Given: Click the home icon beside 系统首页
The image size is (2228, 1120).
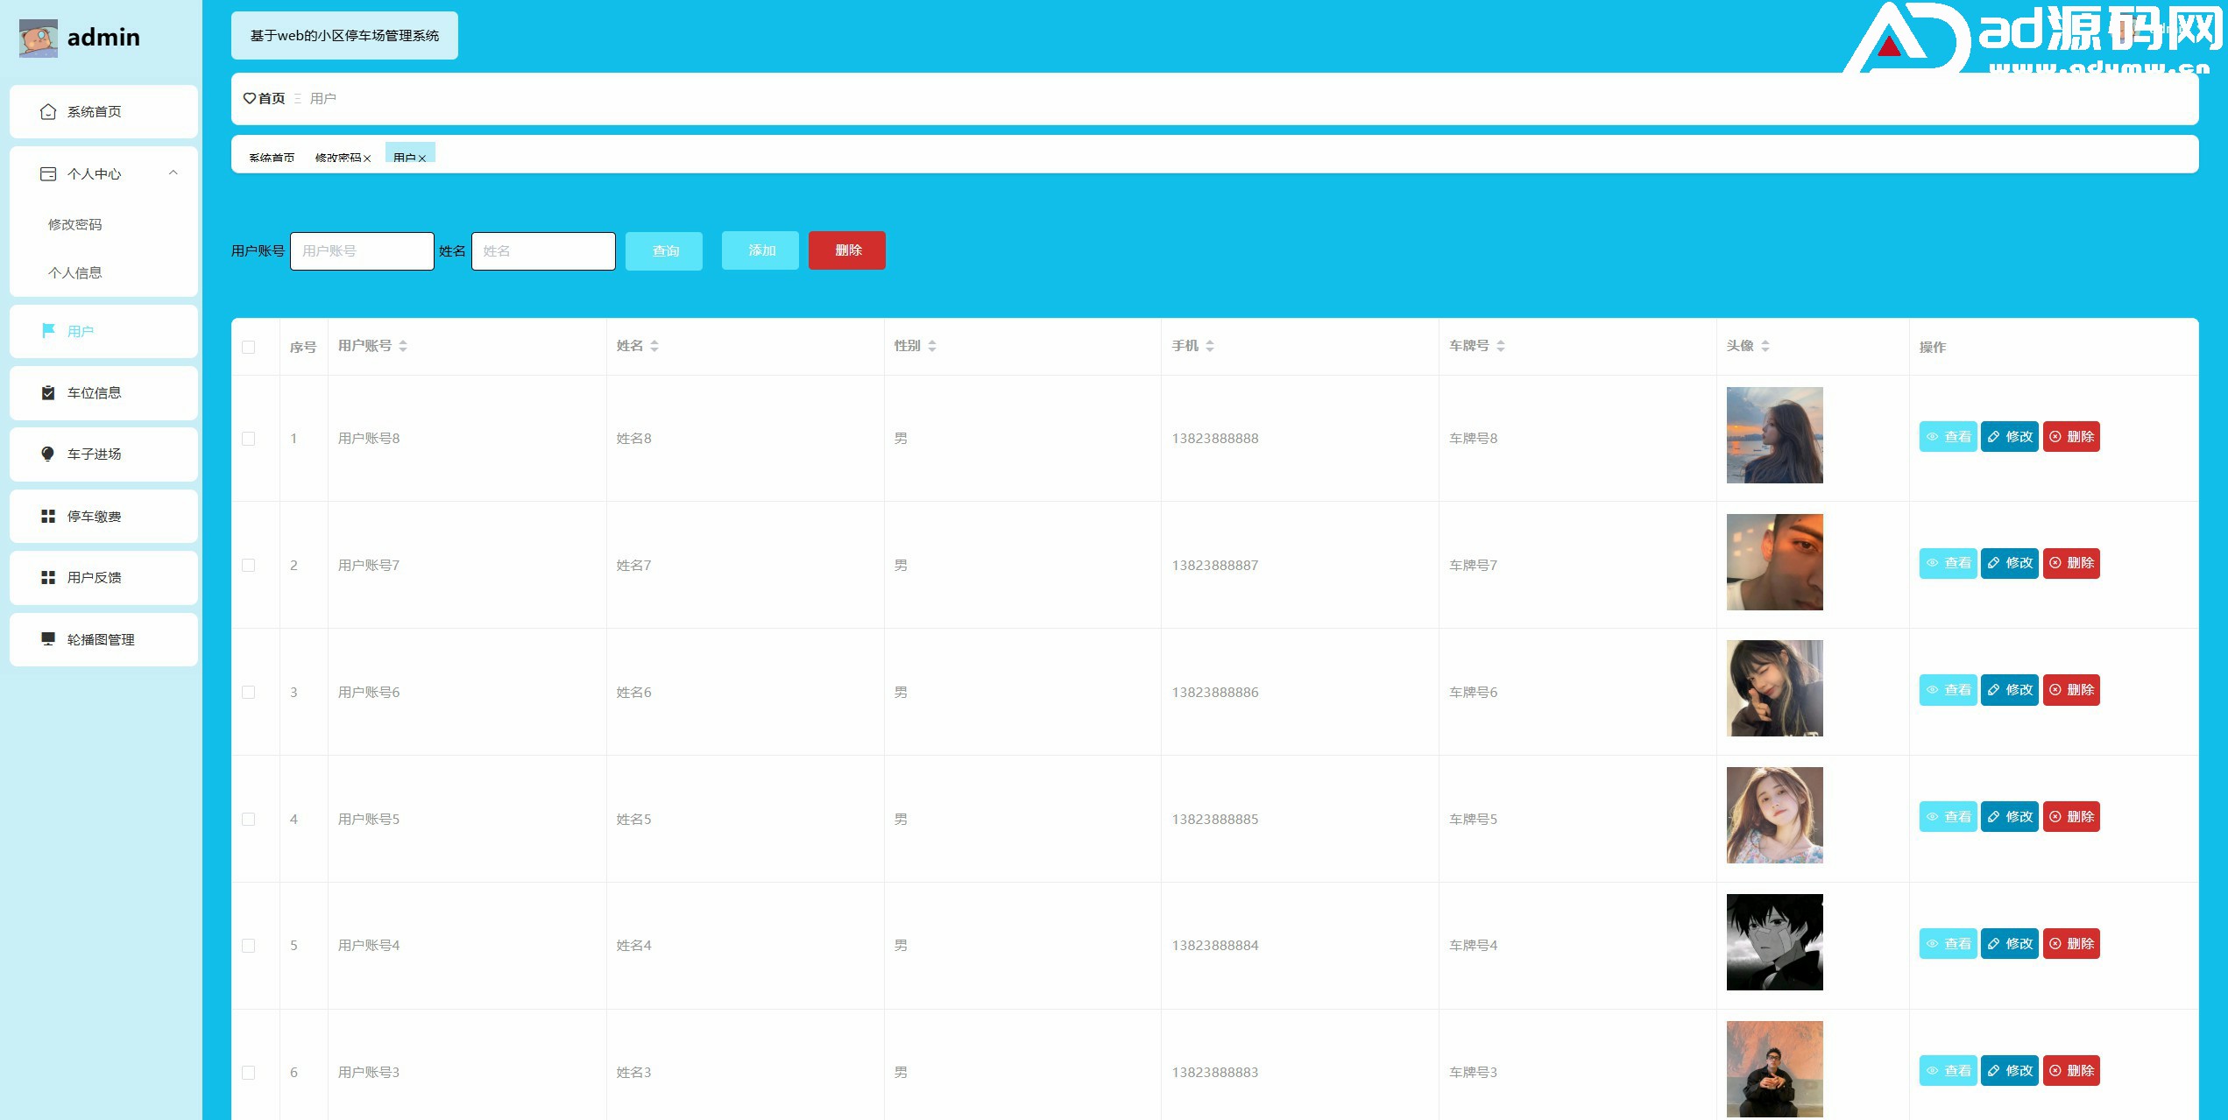Looking at the screenshot, I should 48,112.
